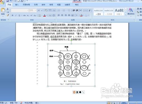Click the decrease indent icon
Image resolution: width=142 pixels, height=104 pixels.
coord(74,10)
